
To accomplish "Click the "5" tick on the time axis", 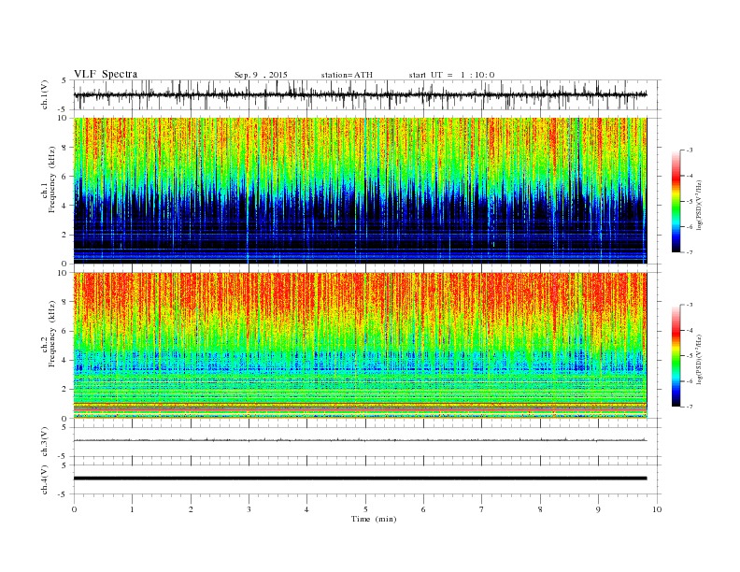I will [365, 509].
